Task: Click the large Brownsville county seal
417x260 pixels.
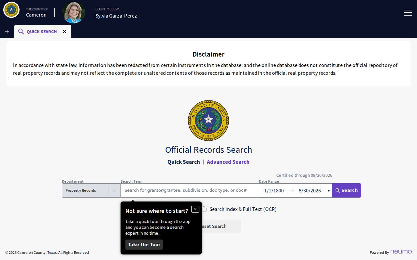Action: point(208,120)
